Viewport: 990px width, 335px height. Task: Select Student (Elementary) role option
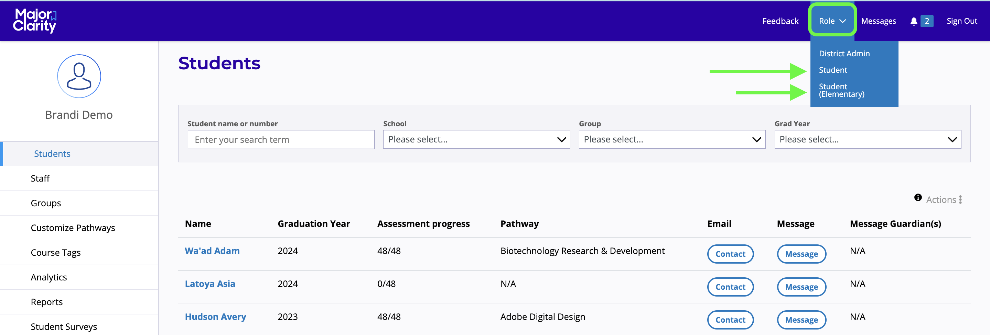841,91
